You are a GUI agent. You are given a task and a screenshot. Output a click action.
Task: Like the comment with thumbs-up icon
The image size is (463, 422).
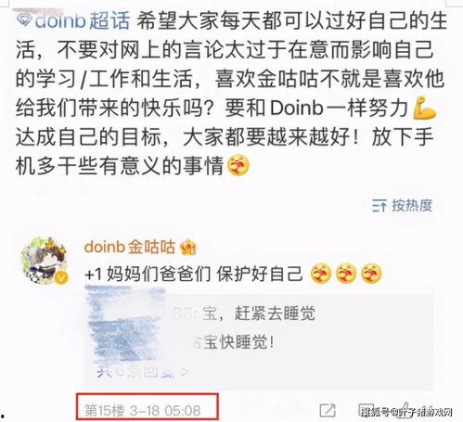pos(405,410)
